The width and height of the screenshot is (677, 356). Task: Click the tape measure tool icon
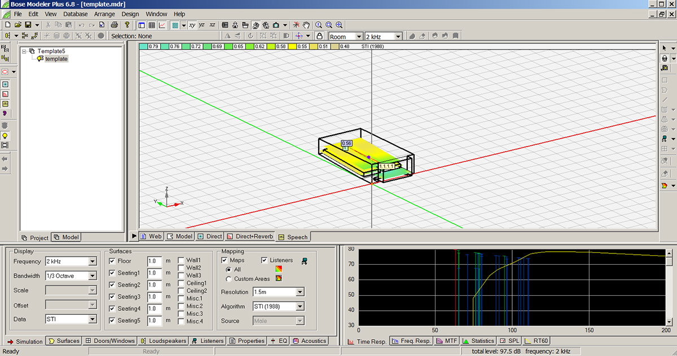(665, 68)
